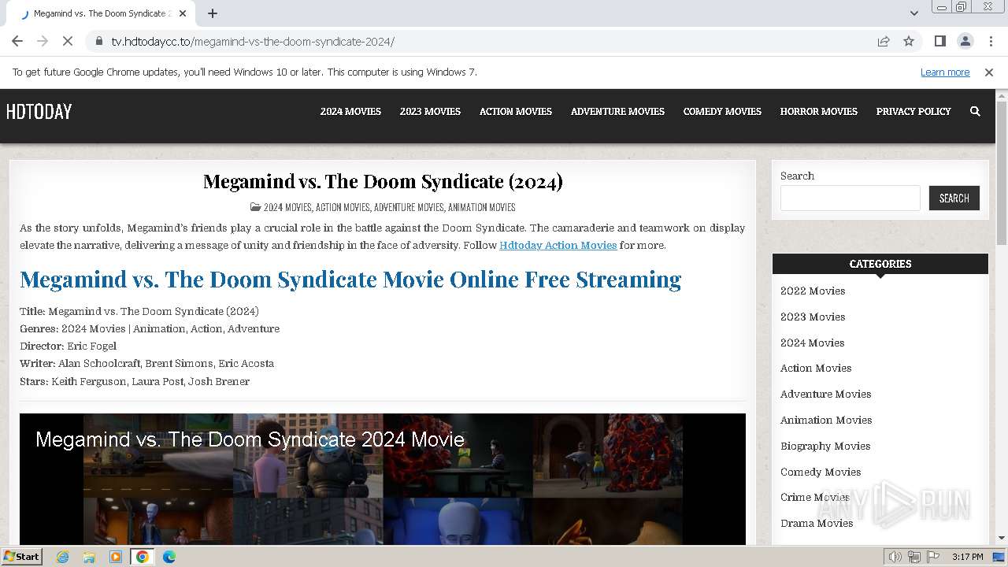
Task: Bookmark this page with the star
Action: coord(909,41)
